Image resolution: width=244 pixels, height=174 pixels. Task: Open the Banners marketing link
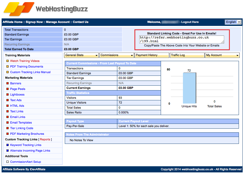pos(16,83)
